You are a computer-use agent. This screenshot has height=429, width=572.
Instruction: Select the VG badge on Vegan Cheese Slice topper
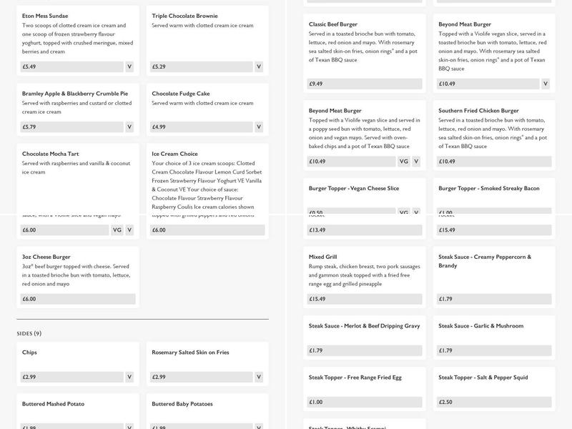403,212
